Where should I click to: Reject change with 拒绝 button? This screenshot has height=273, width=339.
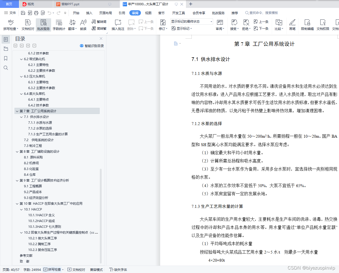(x=246, y=25)
